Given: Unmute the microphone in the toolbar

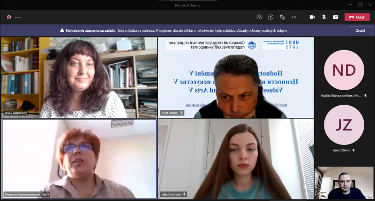Looking at the screenshot, I should [x=324, y=17].
